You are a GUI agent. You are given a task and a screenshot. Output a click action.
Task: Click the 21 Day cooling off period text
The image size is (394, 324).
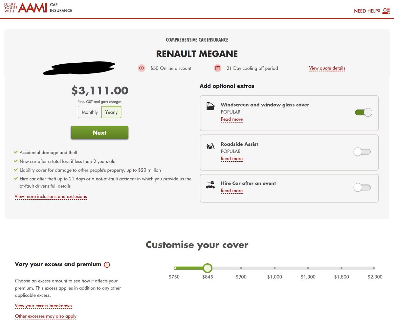tap(252, 68)
